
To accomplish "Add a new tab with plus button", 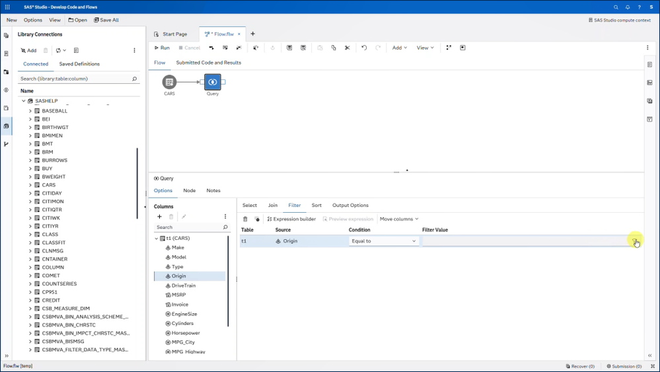I will tap(252, 34).
